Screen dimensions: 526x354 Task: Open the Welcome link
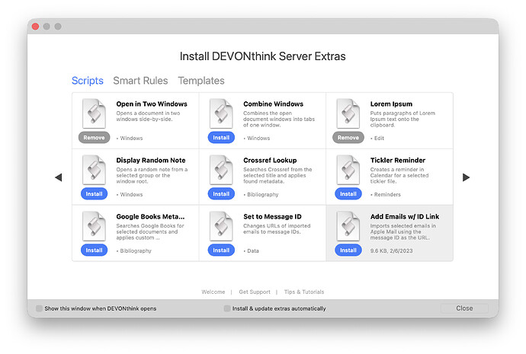[213, 292]
